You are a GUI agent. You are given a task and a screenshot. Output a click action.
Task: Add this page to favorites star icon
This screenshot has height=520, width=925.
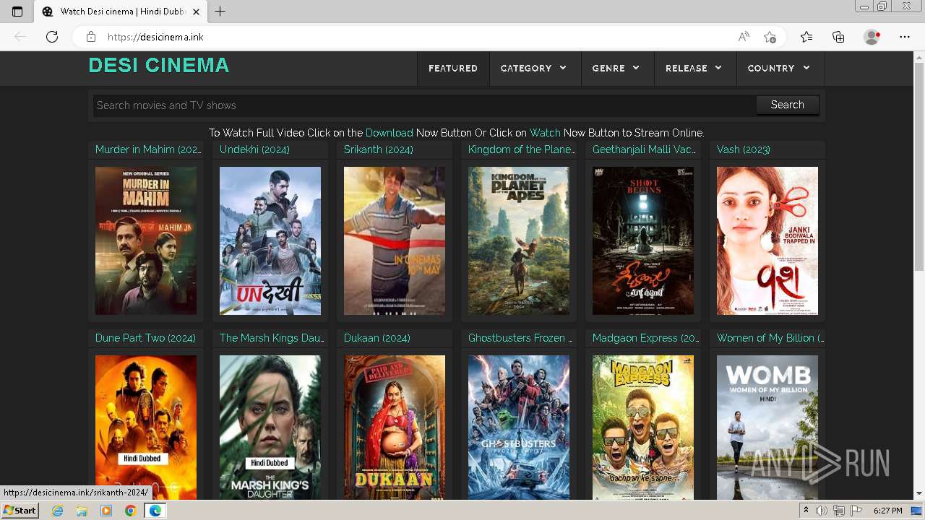(x=770, y=37)
